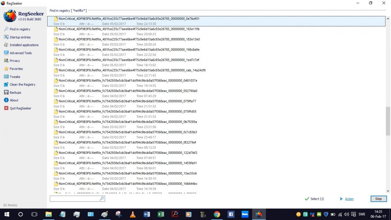Click the folder icon of the entry ending 052790a0
Screen dimensions: 391x220
[x=56, y=91]
